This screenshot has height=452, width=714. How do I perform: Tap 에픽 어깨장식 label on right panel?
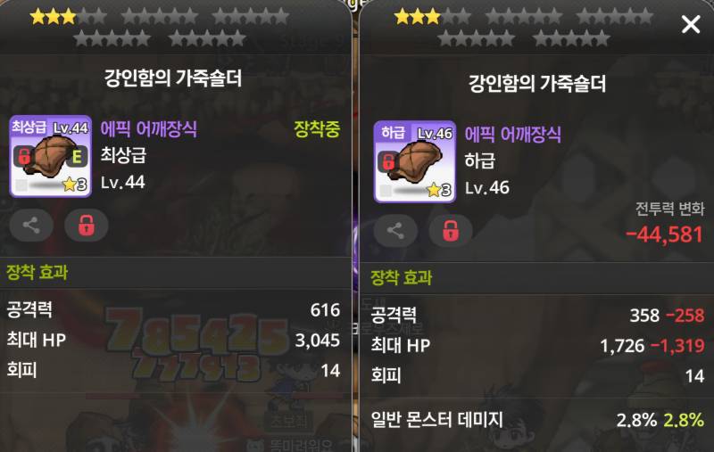[512, 135]
